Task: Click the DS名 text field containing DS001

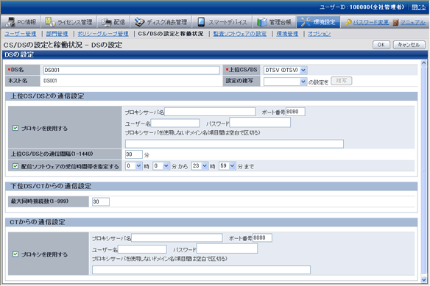Action: [x=131, y=70]
